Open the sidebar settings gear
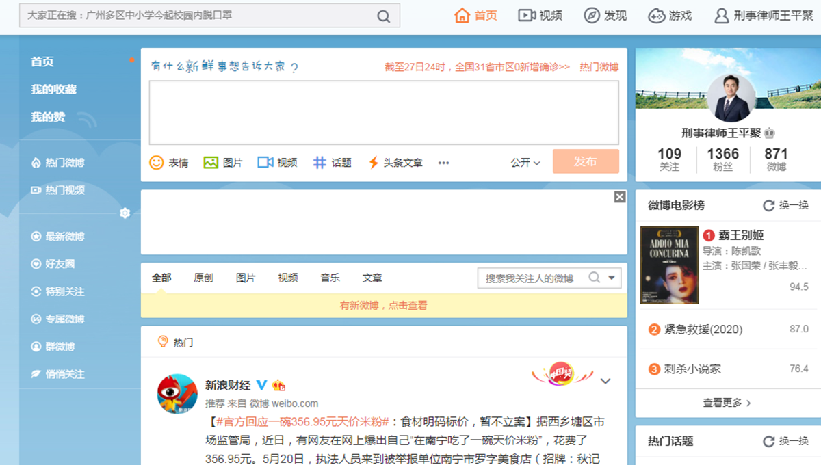Image resolution: width=821 pixels, height=465 pixels. tap(125, 213)
